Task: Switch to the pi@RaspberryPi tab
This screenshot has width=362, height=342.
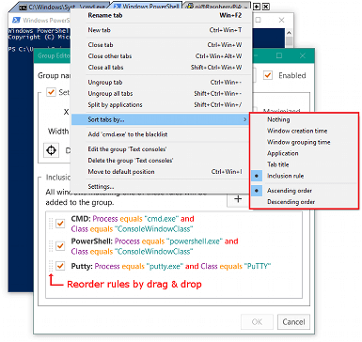Action: pos(217,7)
